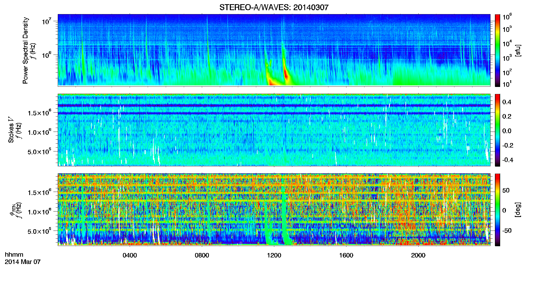
Task: Click the 0.4 label on Stokes V colorbar
Action: [507, 102]
